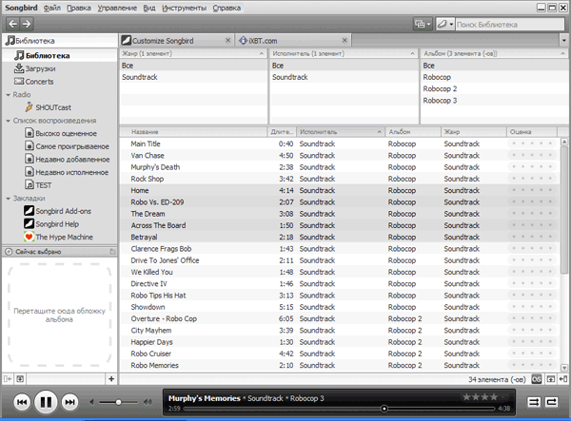Skip to the next track
571x421 pixels.
click(x=69, y=402)
